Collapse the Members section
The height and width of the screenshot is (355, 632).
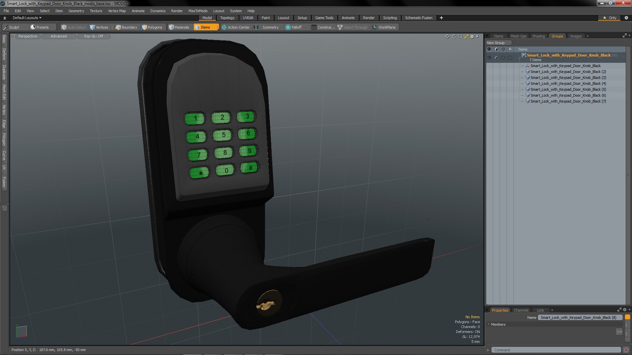(488, 324)
